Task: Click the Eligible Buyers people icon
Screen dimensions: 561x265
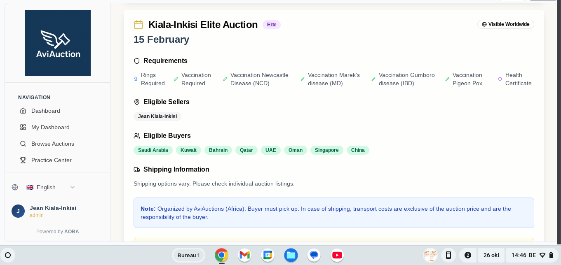Action: [x=137, y=136]
